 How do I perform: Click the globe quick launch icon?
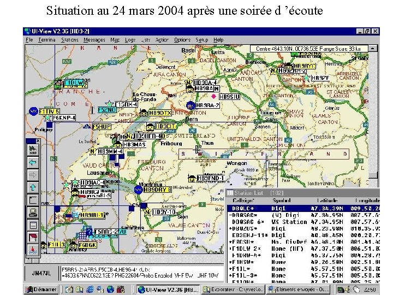pos(110,289)
